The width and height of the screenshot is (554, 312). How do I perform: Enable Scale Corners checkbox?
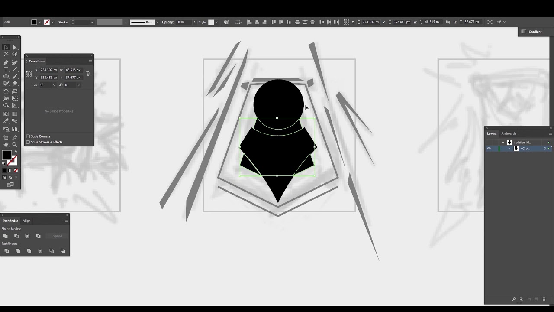(28, 136)
